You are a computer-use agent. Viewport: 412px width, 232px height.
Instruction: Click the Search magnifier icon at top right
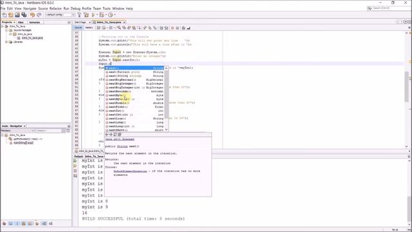coord(370,8)
